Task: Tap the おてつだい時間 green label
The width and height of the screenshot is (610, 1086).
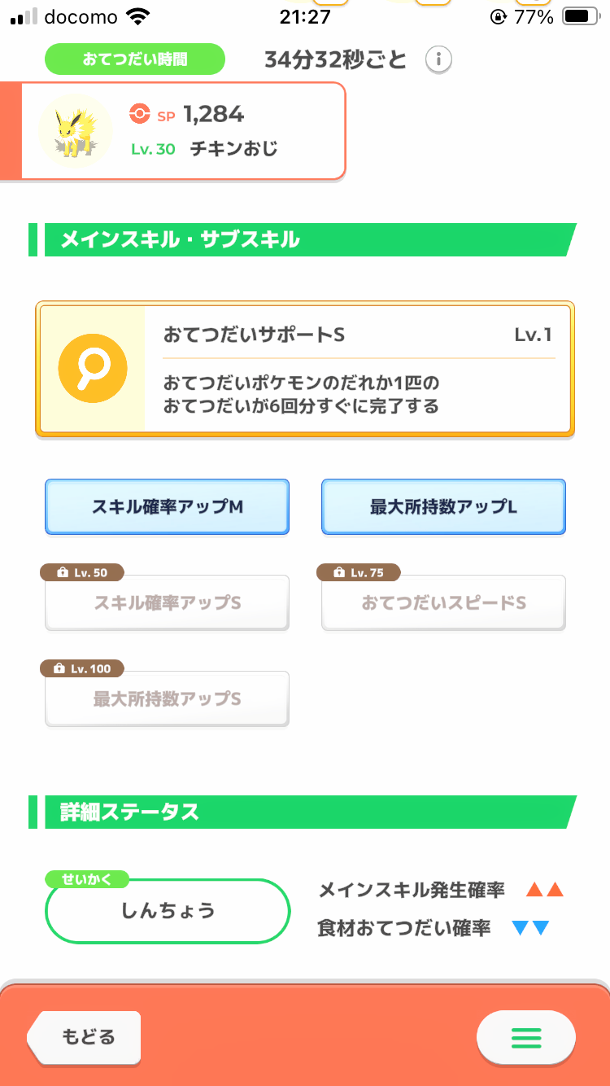Action: (x=134, y=59)
